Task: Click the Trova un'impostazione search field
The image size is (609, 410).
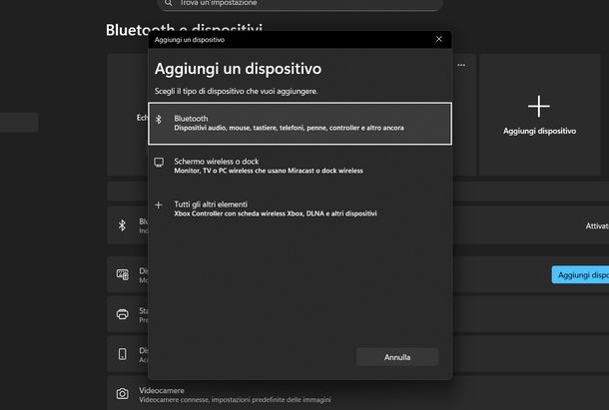Action: coord(300,4)
